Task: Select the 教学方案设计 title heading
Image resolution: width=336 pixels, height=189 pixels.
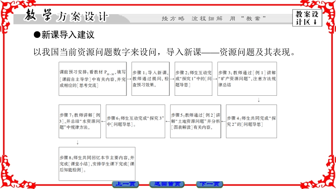Action: pos(66,16)
